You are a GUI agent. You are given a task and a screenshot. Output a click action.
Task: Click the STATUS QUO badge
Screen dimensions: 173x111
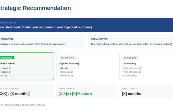coord(130,58)
